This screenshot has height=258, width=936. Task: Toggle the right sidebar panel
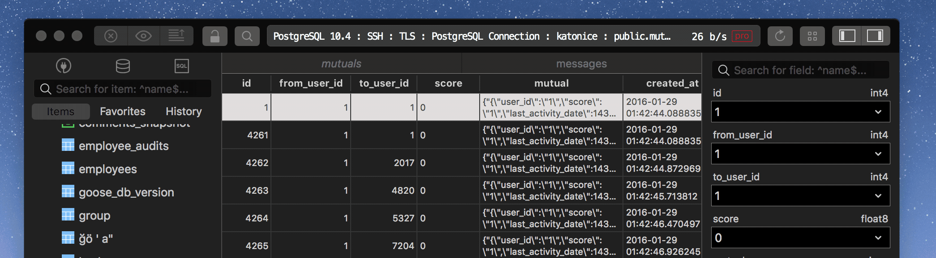875,36
